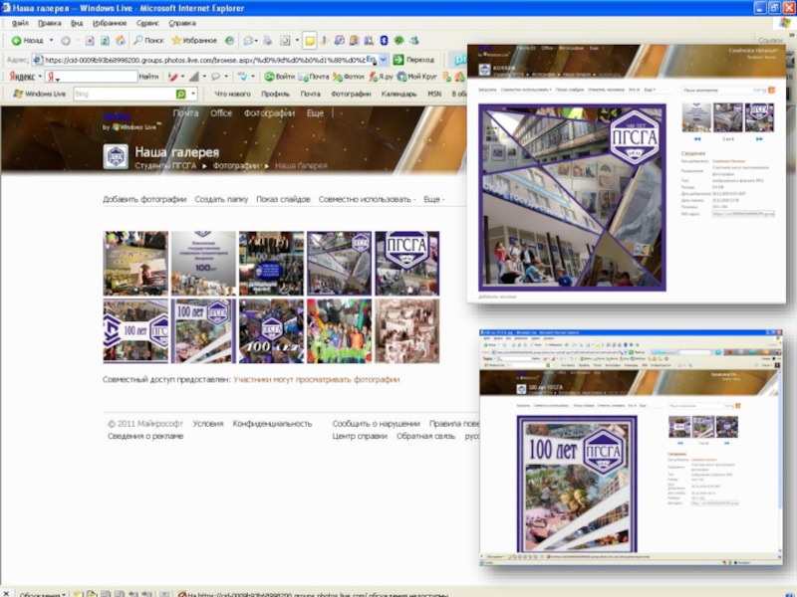
Task: Click the Yandex Почта mail button
Action: pos(314,77)
